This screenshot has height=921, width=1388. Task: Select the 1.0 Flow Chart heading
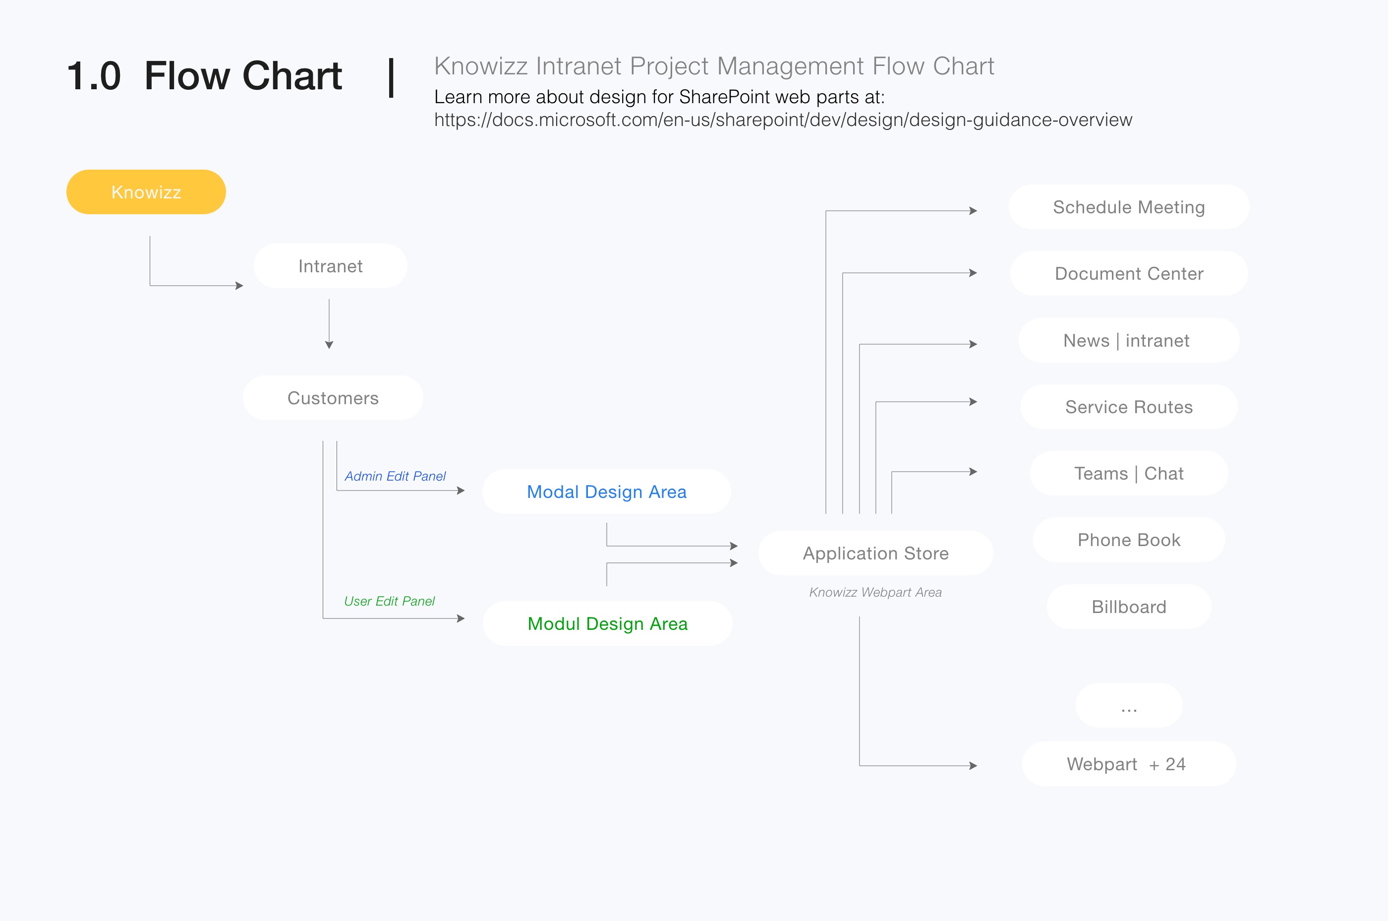204,76
